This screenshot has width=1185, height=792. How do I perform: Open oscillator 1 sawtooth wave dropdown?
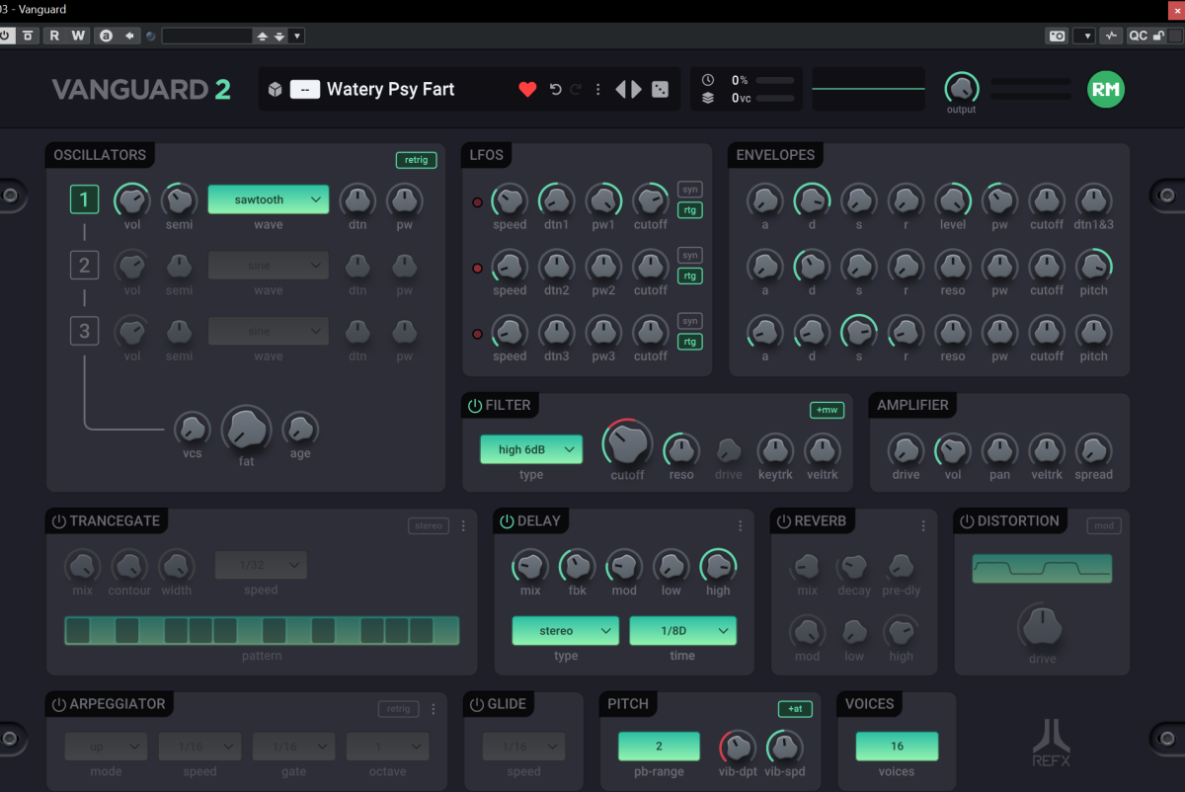click(268, 199)
